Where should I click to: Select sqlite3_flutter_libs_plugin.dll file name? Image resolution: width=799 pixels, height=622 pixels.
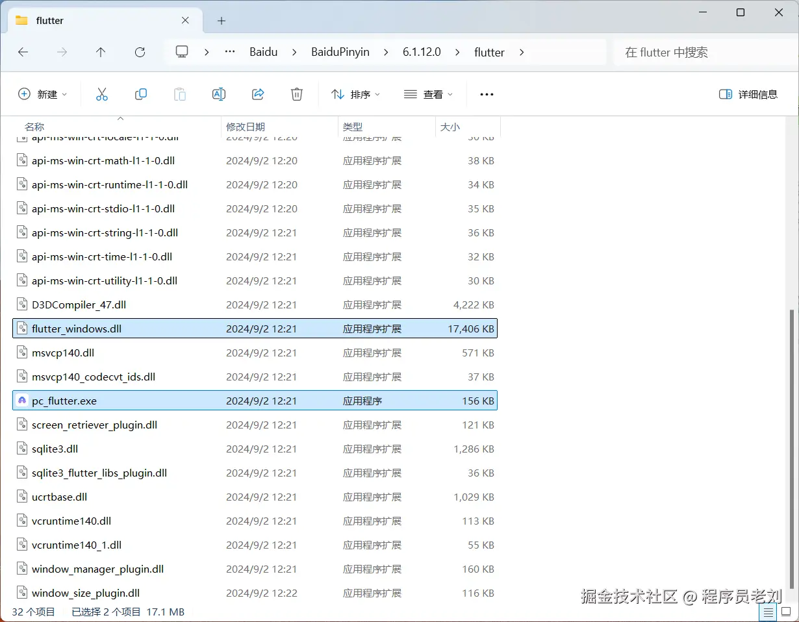[99, 473]
